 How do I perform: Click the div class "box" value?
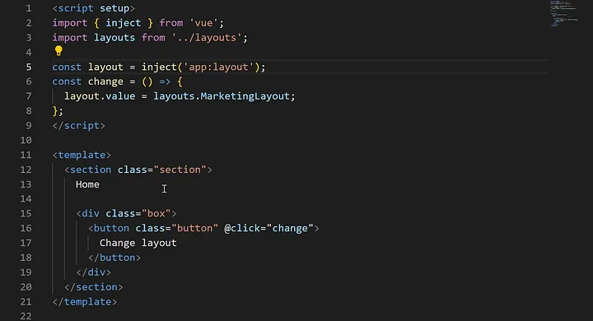coord(156,213)
